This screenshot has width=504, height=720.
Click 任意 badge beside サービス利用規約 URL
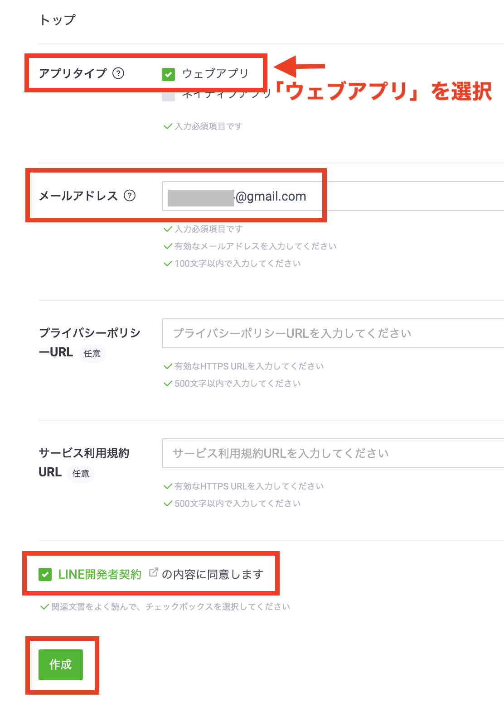click(81, 474)
